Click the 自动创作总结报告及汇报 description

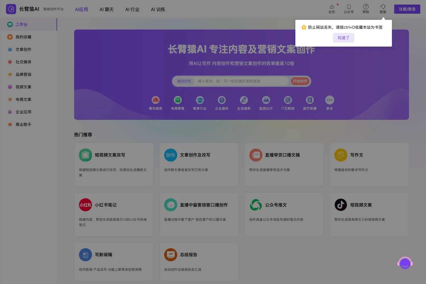point(183,270)
